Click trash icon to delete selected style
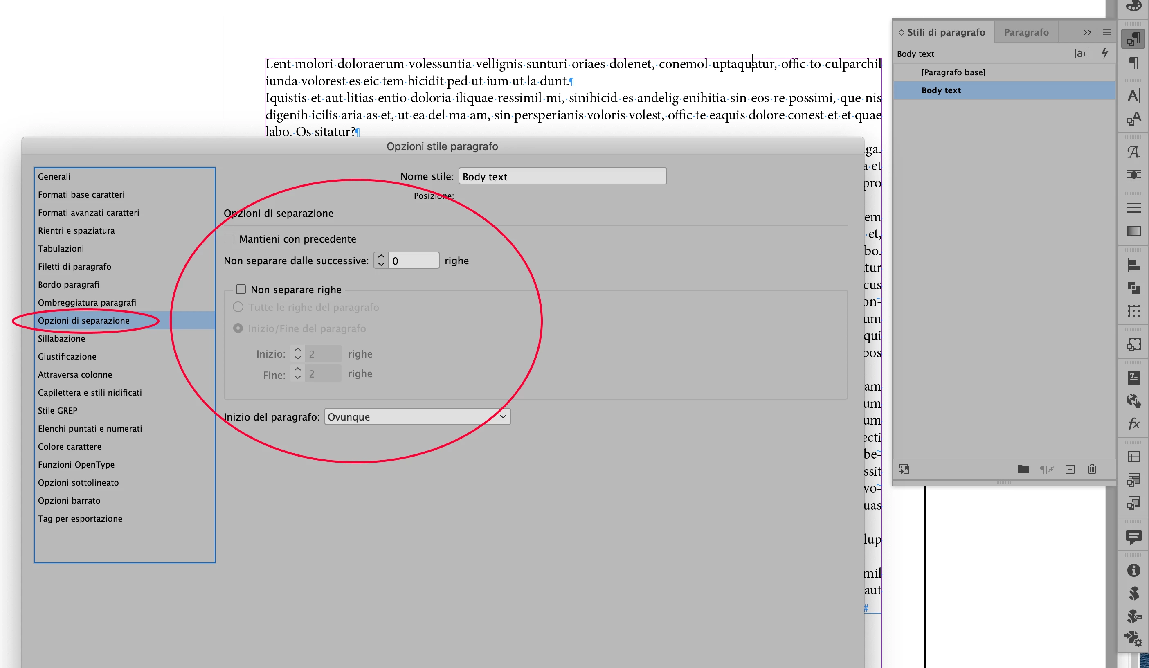The width and height of the screenshot is (1149, 668). click(x=1092, y=469)
